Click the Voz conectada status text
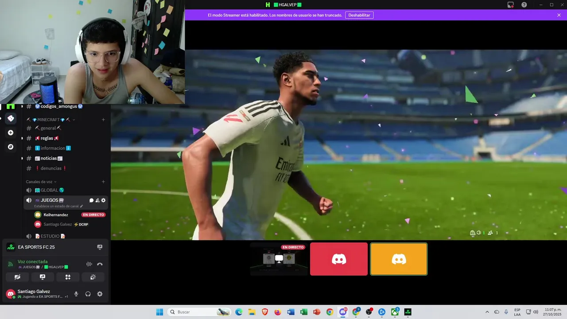This screenshot has height=319, width=567. click(x=32, y=261)
